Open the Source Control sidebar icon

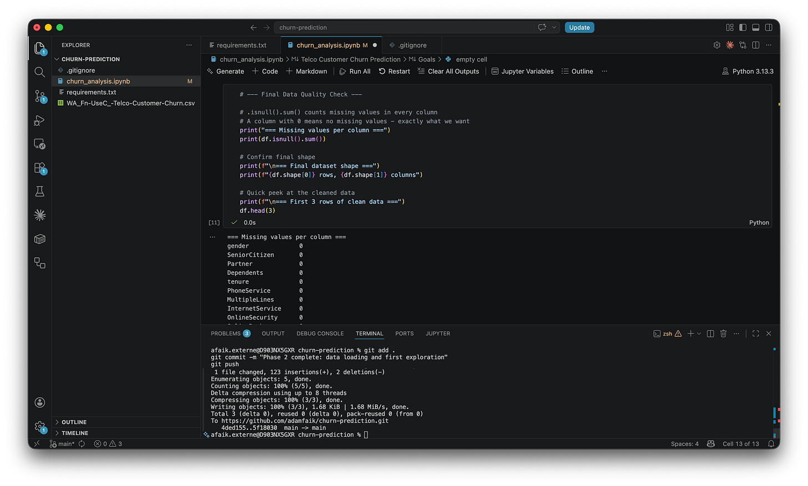point(39,96)
